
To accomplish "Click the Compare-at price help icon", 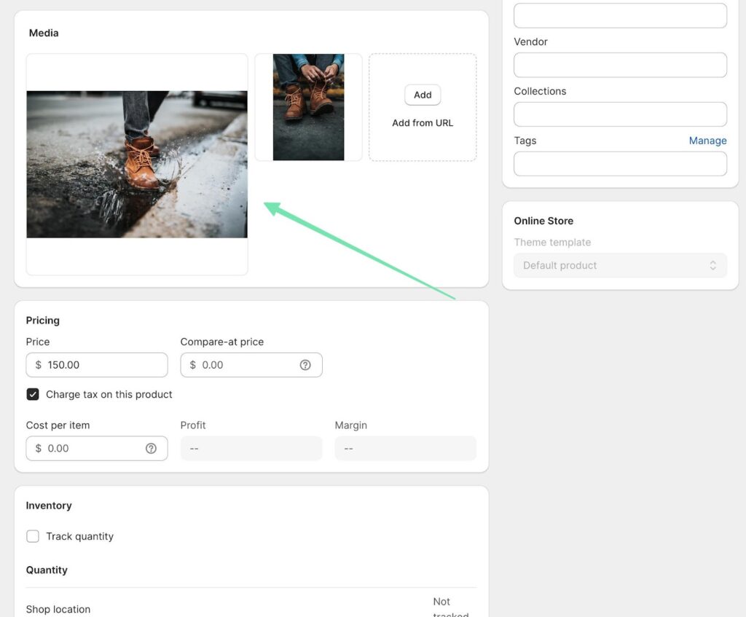I will click(305, 365).
